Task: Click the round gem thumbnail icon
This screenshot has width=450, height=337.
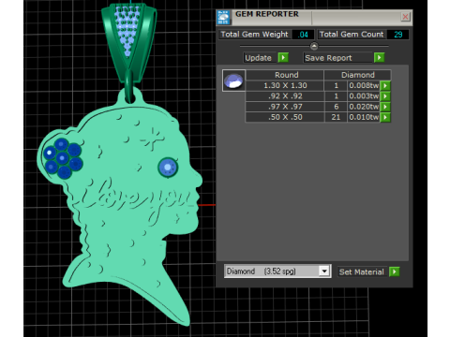Action: [x=233, y=81]
